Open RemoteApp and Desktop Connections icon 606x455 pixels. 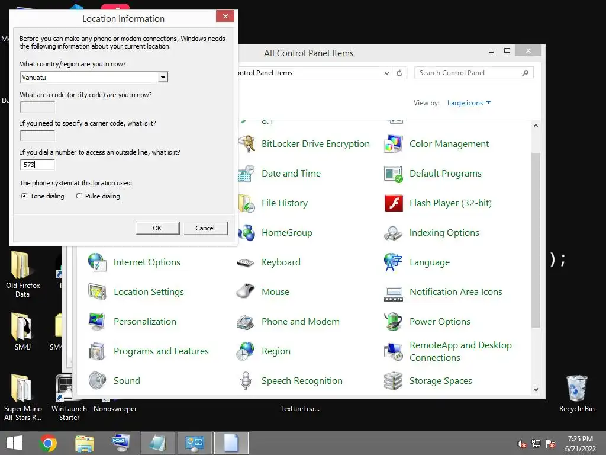click(394, 351)
